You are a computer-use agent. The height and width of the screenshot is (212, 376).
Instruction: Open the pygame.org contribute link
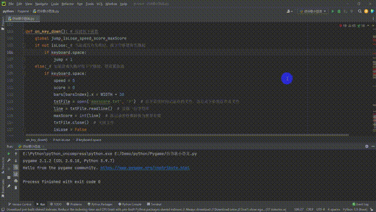click(x=145, y=168)
